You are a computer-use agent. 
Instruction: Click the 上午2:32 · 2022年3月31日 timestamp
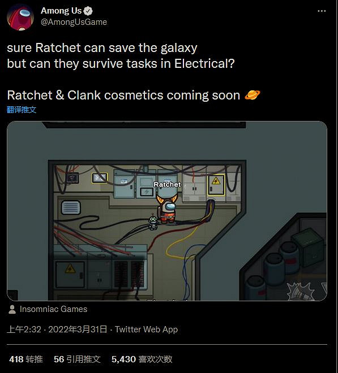click(x=57, y=329)
